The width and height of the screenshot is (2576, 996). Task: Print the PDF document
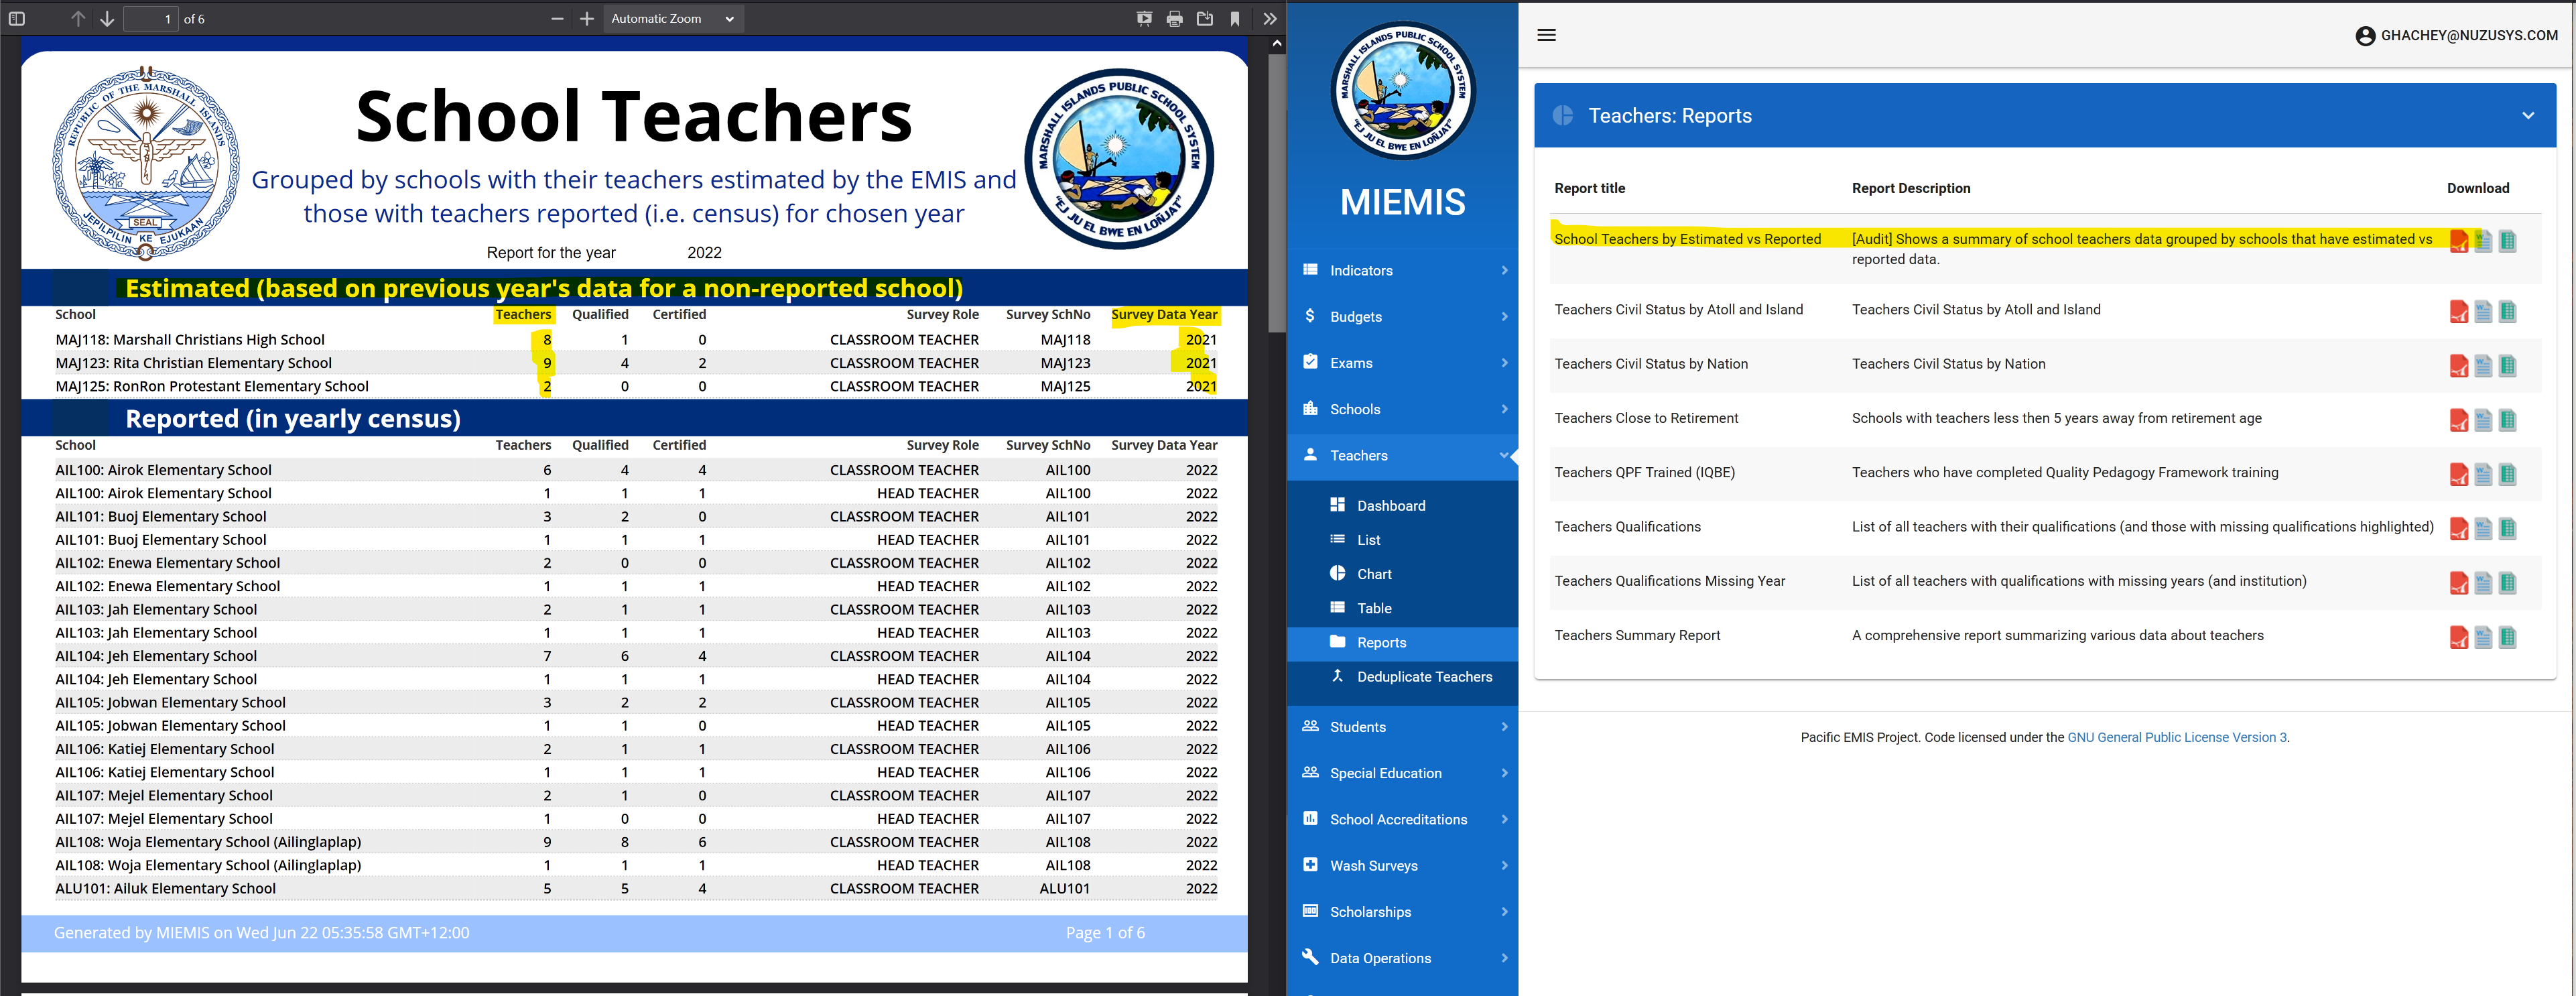click(1174, 19)
